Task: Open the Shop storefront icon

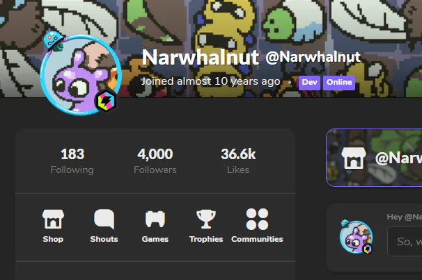Action: tap(53, 219)
